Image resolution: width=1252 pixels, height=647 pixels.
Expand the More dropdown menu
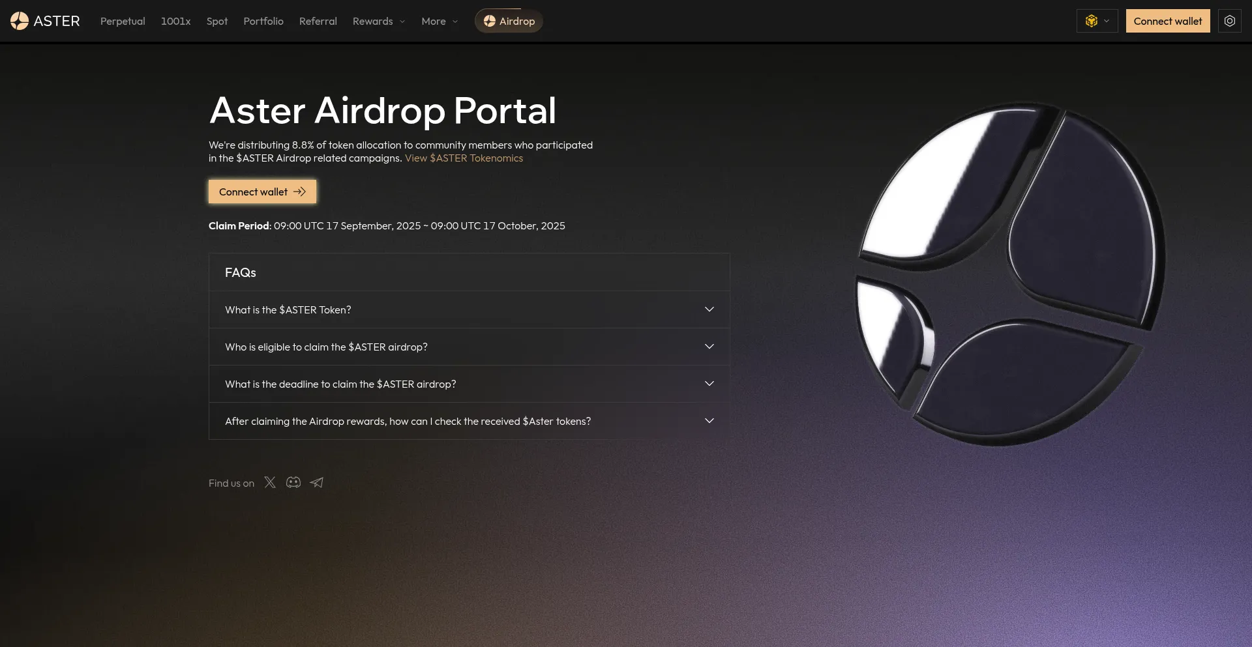coord(440,21)
